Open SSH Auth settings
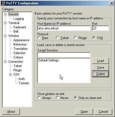 click(x=22, y=79)
